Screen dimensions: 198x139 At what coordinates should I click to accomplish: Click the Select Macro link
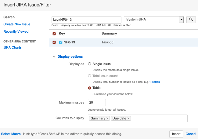pos(11,134)
